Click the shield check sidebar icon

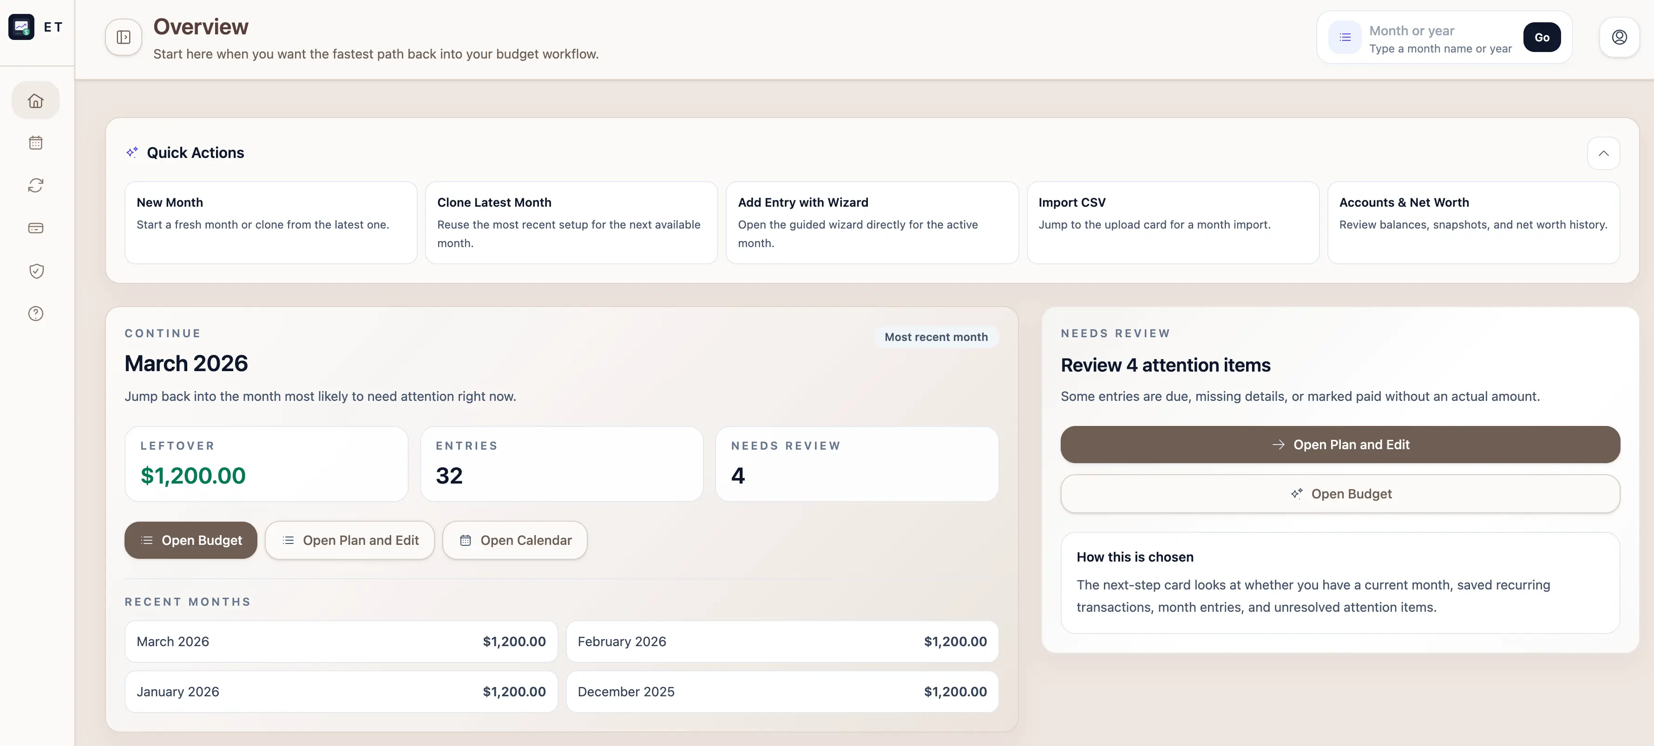(x=36, y=271)
